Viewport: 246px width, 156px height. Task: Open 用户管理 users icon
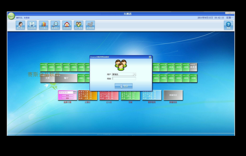[78, 25]
